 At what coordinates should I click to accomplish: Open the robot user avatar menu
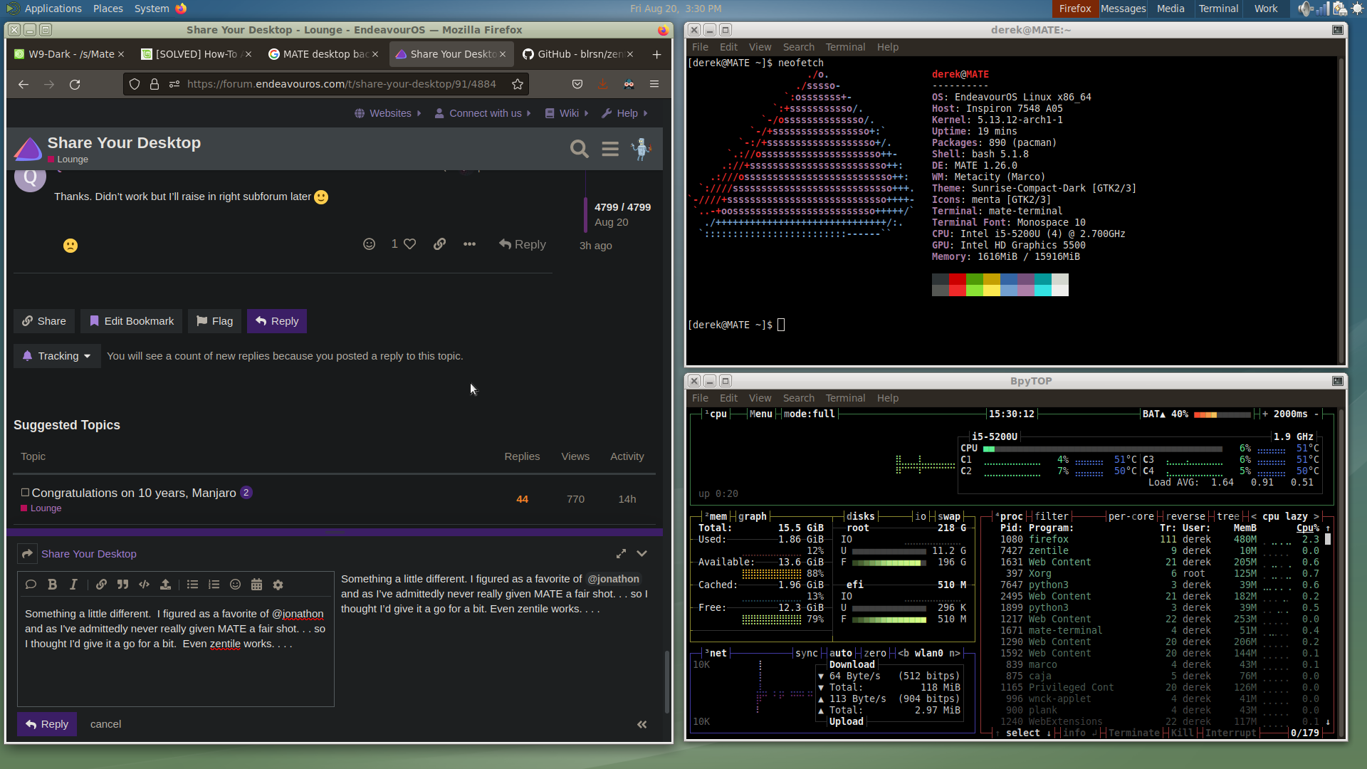(x=641, y=149)
